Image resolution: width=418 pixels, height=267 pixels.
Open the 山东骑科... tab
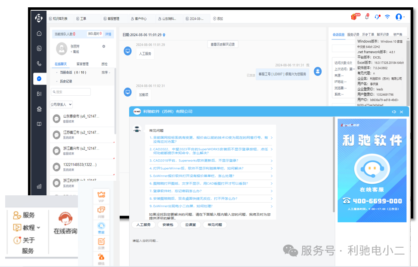point(167,18)
